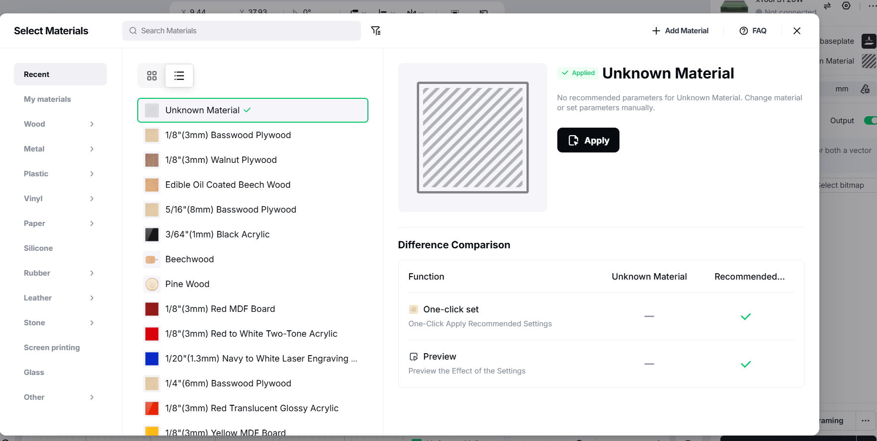Switch to list view of materials
This screenshot has height=441, width=877.
[179, 75]
